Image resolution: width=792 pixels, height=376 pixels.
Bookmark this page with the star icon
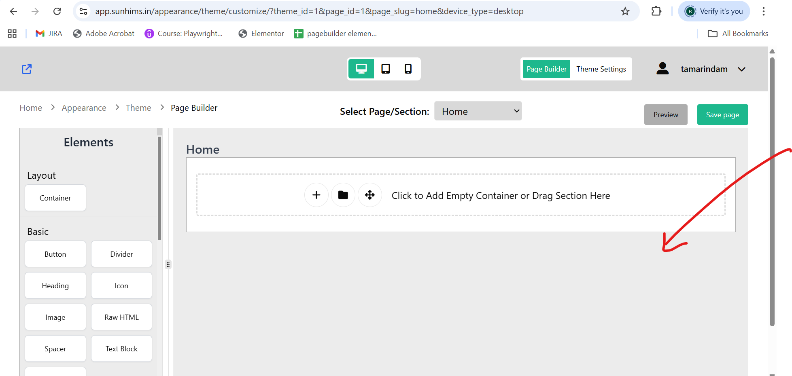pos(625,11)
